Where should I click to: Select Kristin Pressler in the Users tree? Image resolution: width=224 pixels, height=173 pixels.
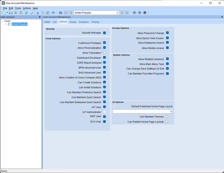(19, 24)
